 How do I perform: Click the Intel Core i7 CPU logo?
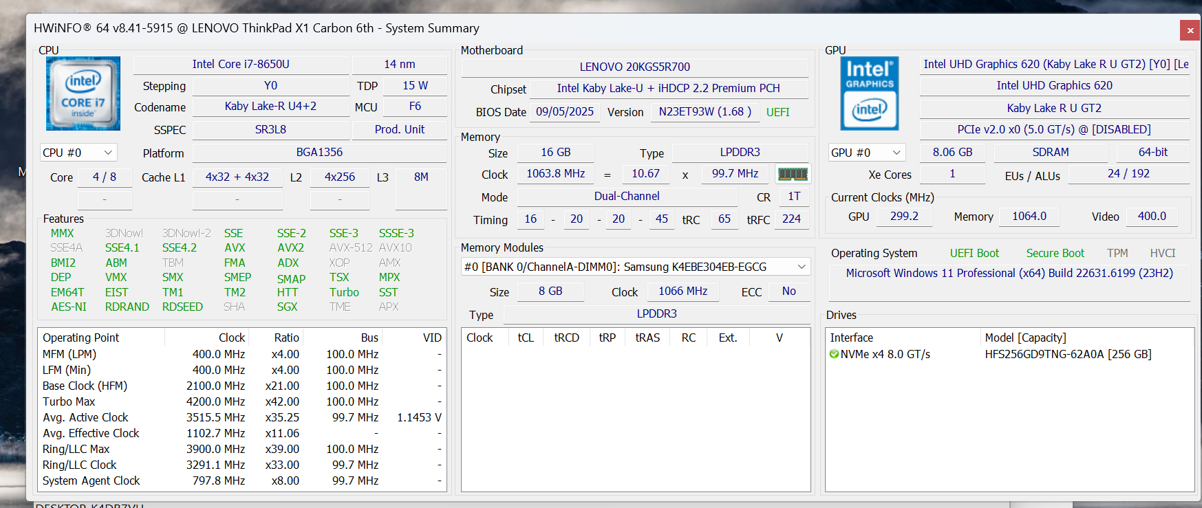(83, 93)
